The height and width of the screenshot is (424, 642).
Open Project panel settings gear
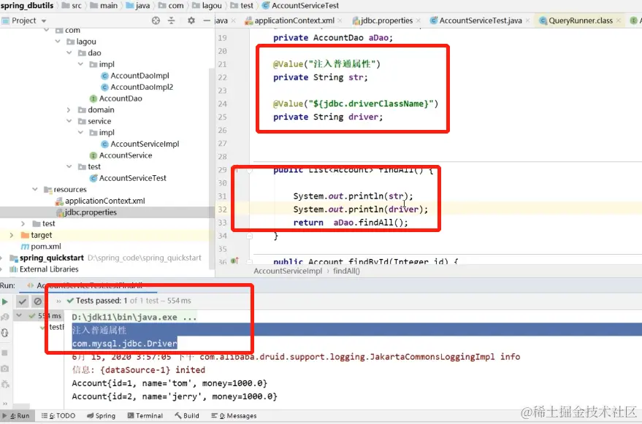pyautogui.click(x=191, y=20)
